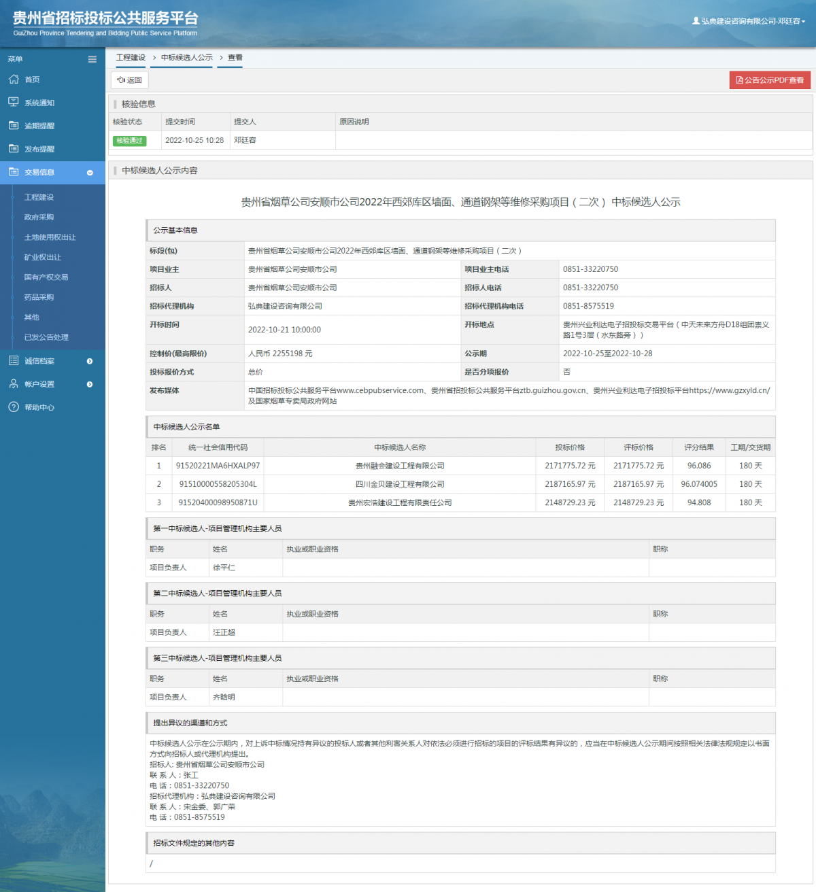Click 公告公示PDF查看 red button

pos(770,80)
